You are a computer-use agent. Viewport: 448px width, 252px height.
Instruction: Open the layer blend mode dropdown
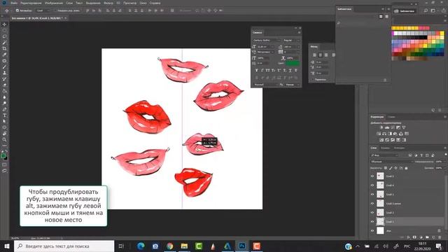[391, 162]
